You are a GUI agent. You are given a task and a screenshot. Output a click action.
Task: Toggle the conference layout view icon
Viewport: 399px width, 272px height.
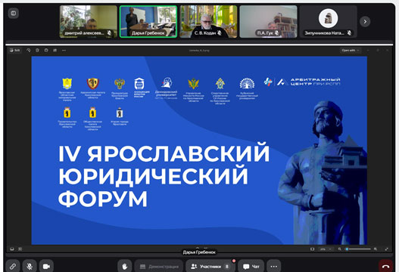13,13
